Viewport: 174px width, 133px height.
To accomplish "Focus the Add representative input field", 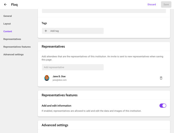I will tap(73, 67).
